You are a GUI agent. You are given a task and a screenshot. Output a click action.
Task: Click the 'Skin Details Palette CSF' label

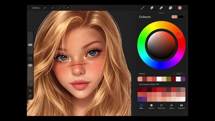click(x=149, y=84)
